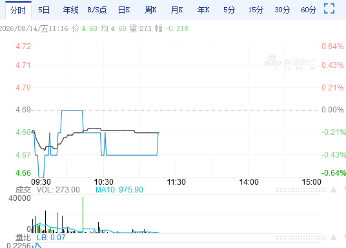Click the volume-ratio panel up-arrow icon
This screenshot has height=248, width=346.
pos(334,238)
